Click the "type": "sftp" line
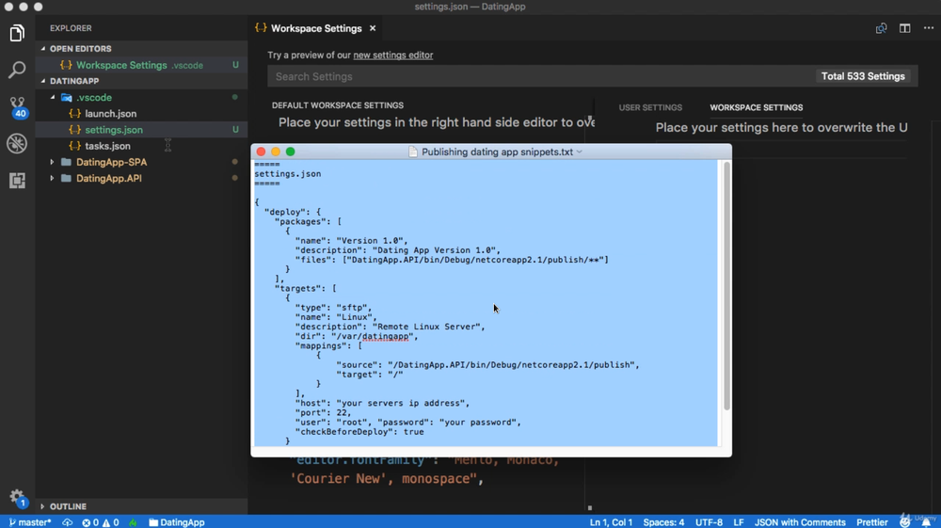The image size is (941, 528). [333, 307]
